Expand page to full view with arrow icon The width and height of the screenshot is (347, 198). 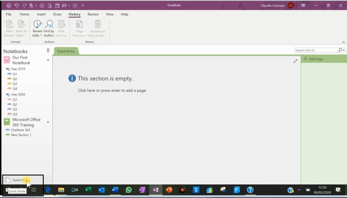(x=295, y=61)
